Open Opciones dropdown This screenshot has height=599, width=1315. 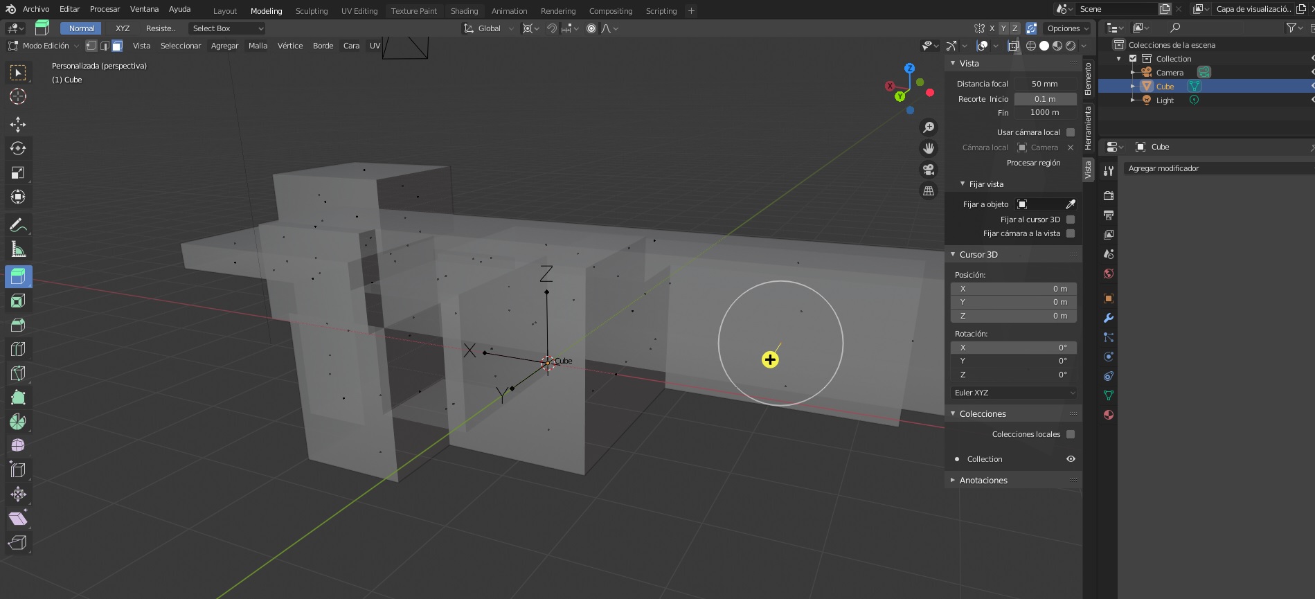tap(1068, 28)
